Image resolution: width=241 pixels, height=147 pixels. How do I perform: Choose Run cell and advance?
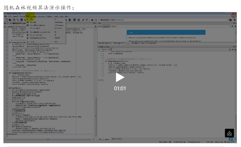(x=46, y=25)
